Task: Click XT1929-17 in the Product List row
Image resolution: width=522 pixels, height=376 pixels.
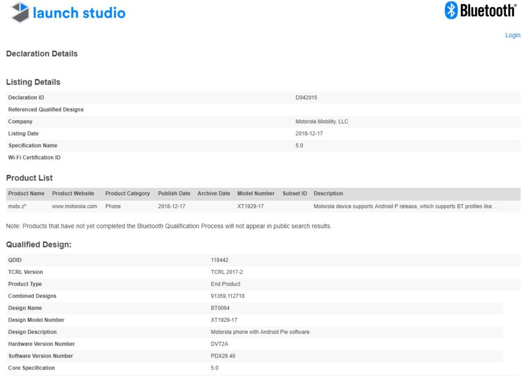Action: click(x=250, y=207)
